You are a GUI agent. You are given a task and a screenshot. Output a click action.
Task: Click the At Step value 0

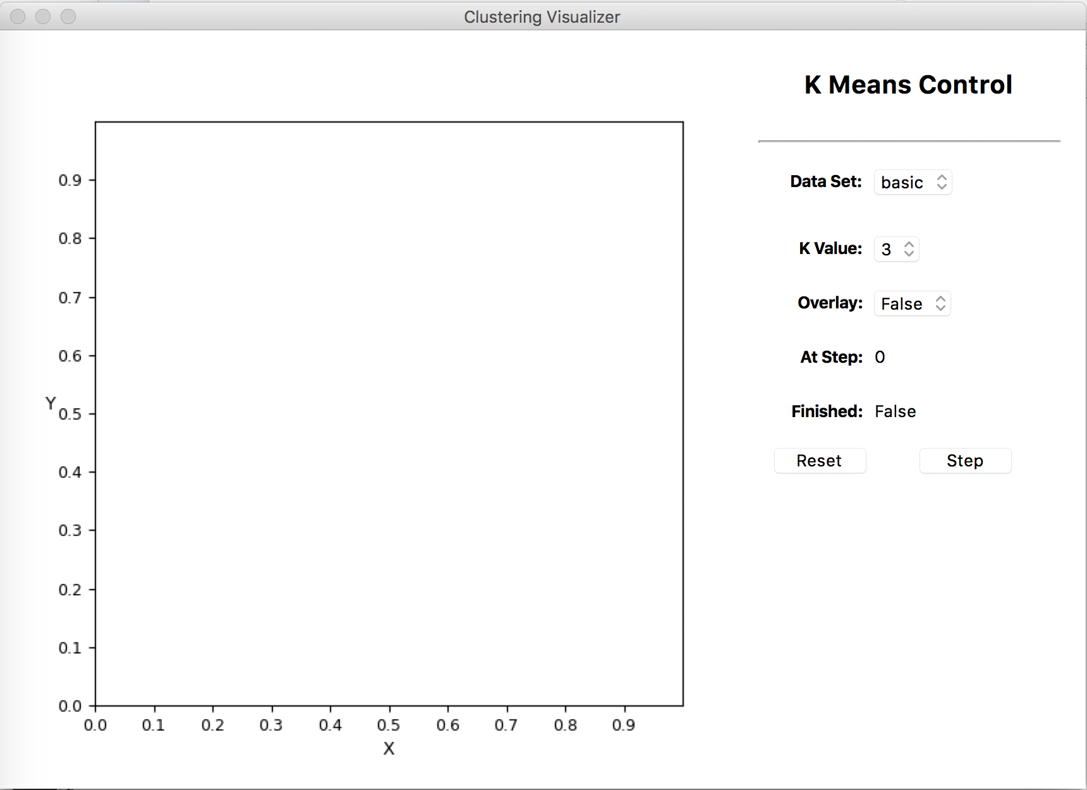(880, 358)
